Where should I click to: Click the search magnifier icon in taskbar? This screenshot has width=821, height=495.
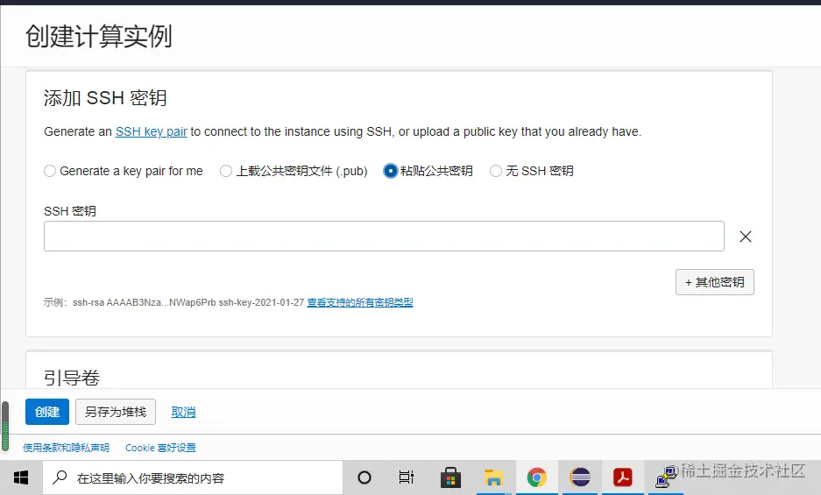pyautogui.click(x=60, y=477)
